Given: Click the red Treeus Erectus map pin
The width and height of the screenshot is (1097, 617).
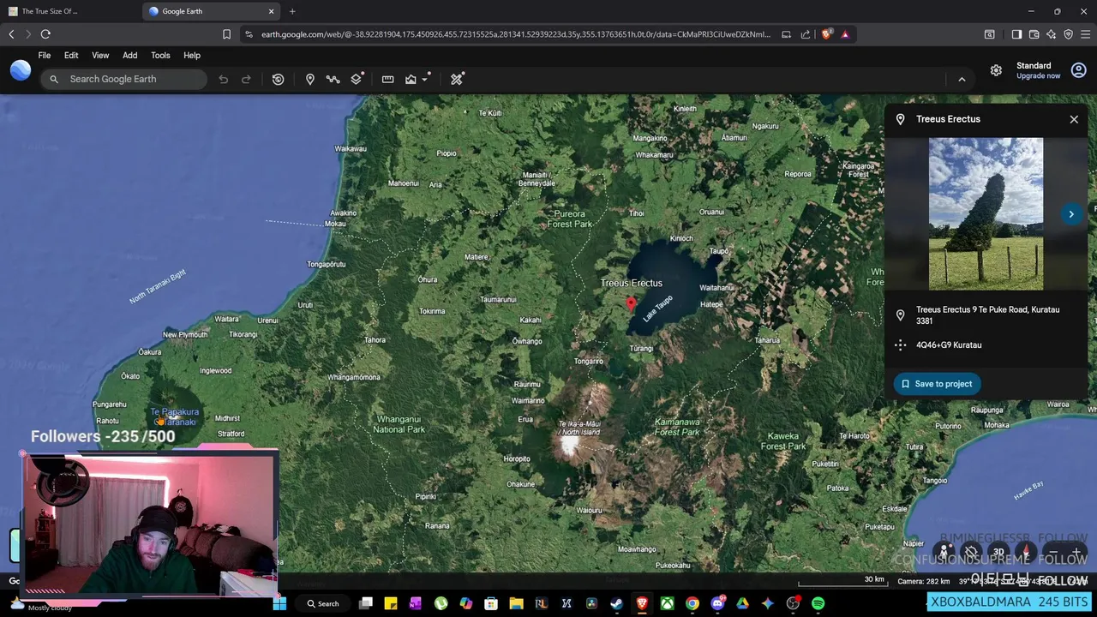Looking at the screenshot, I should 632,304.
